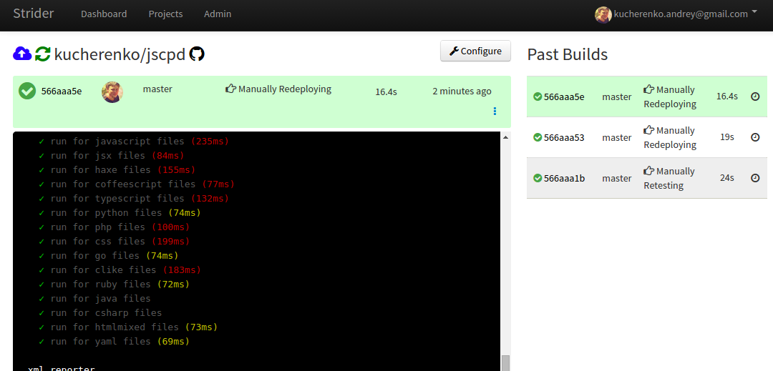
Task: Click the Strider brand logo link
Action: (34, 14)
